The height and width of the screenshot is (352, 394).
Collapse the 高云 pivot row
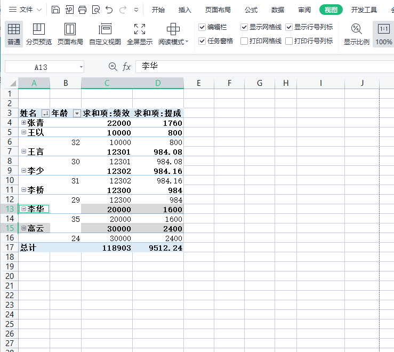point(23,228)
